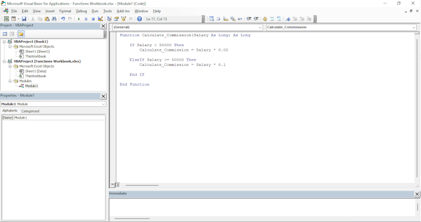Click the Parameter Info icon

coord(233,19)
